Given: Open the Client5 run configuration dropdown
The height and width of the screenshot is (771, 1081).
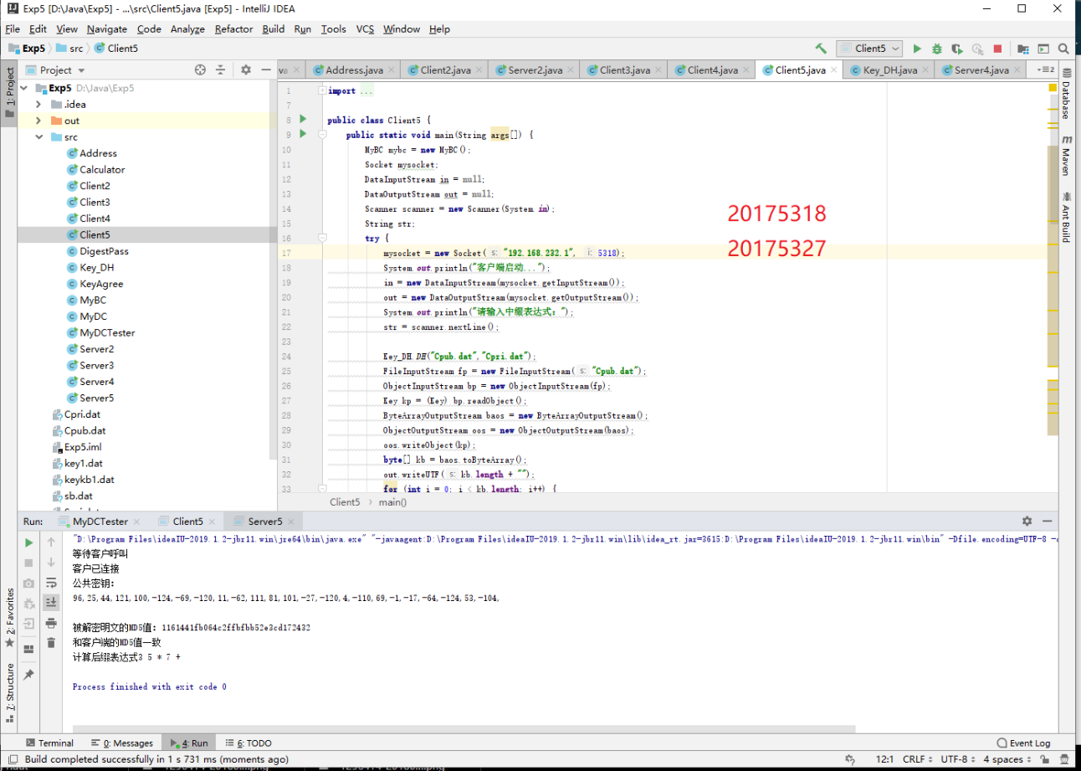Looking at the screenshot, I should point(869,49).
